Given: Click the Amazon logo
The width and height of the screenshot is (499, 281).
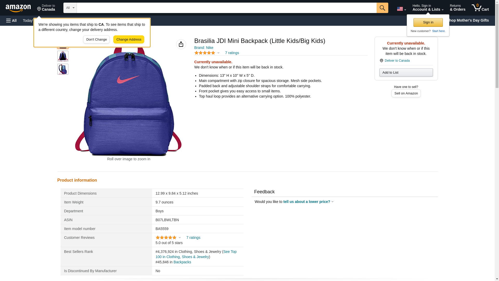Looking at the screenshot, I should 18,8.
